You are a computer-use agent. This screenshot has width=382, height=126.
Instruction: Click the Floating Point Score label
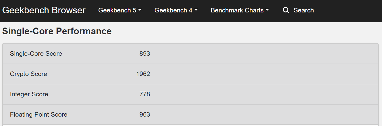pyautogui.click(x=39, y=114)
